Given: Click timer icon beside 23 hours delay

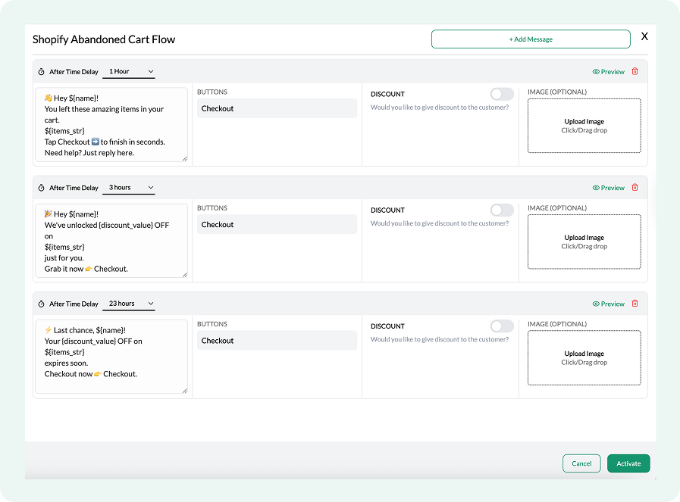Looking at the screenshot, I should coord(41,304).
